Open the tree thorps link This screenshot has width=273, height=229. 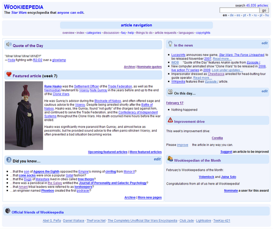[x=86, y=179]
